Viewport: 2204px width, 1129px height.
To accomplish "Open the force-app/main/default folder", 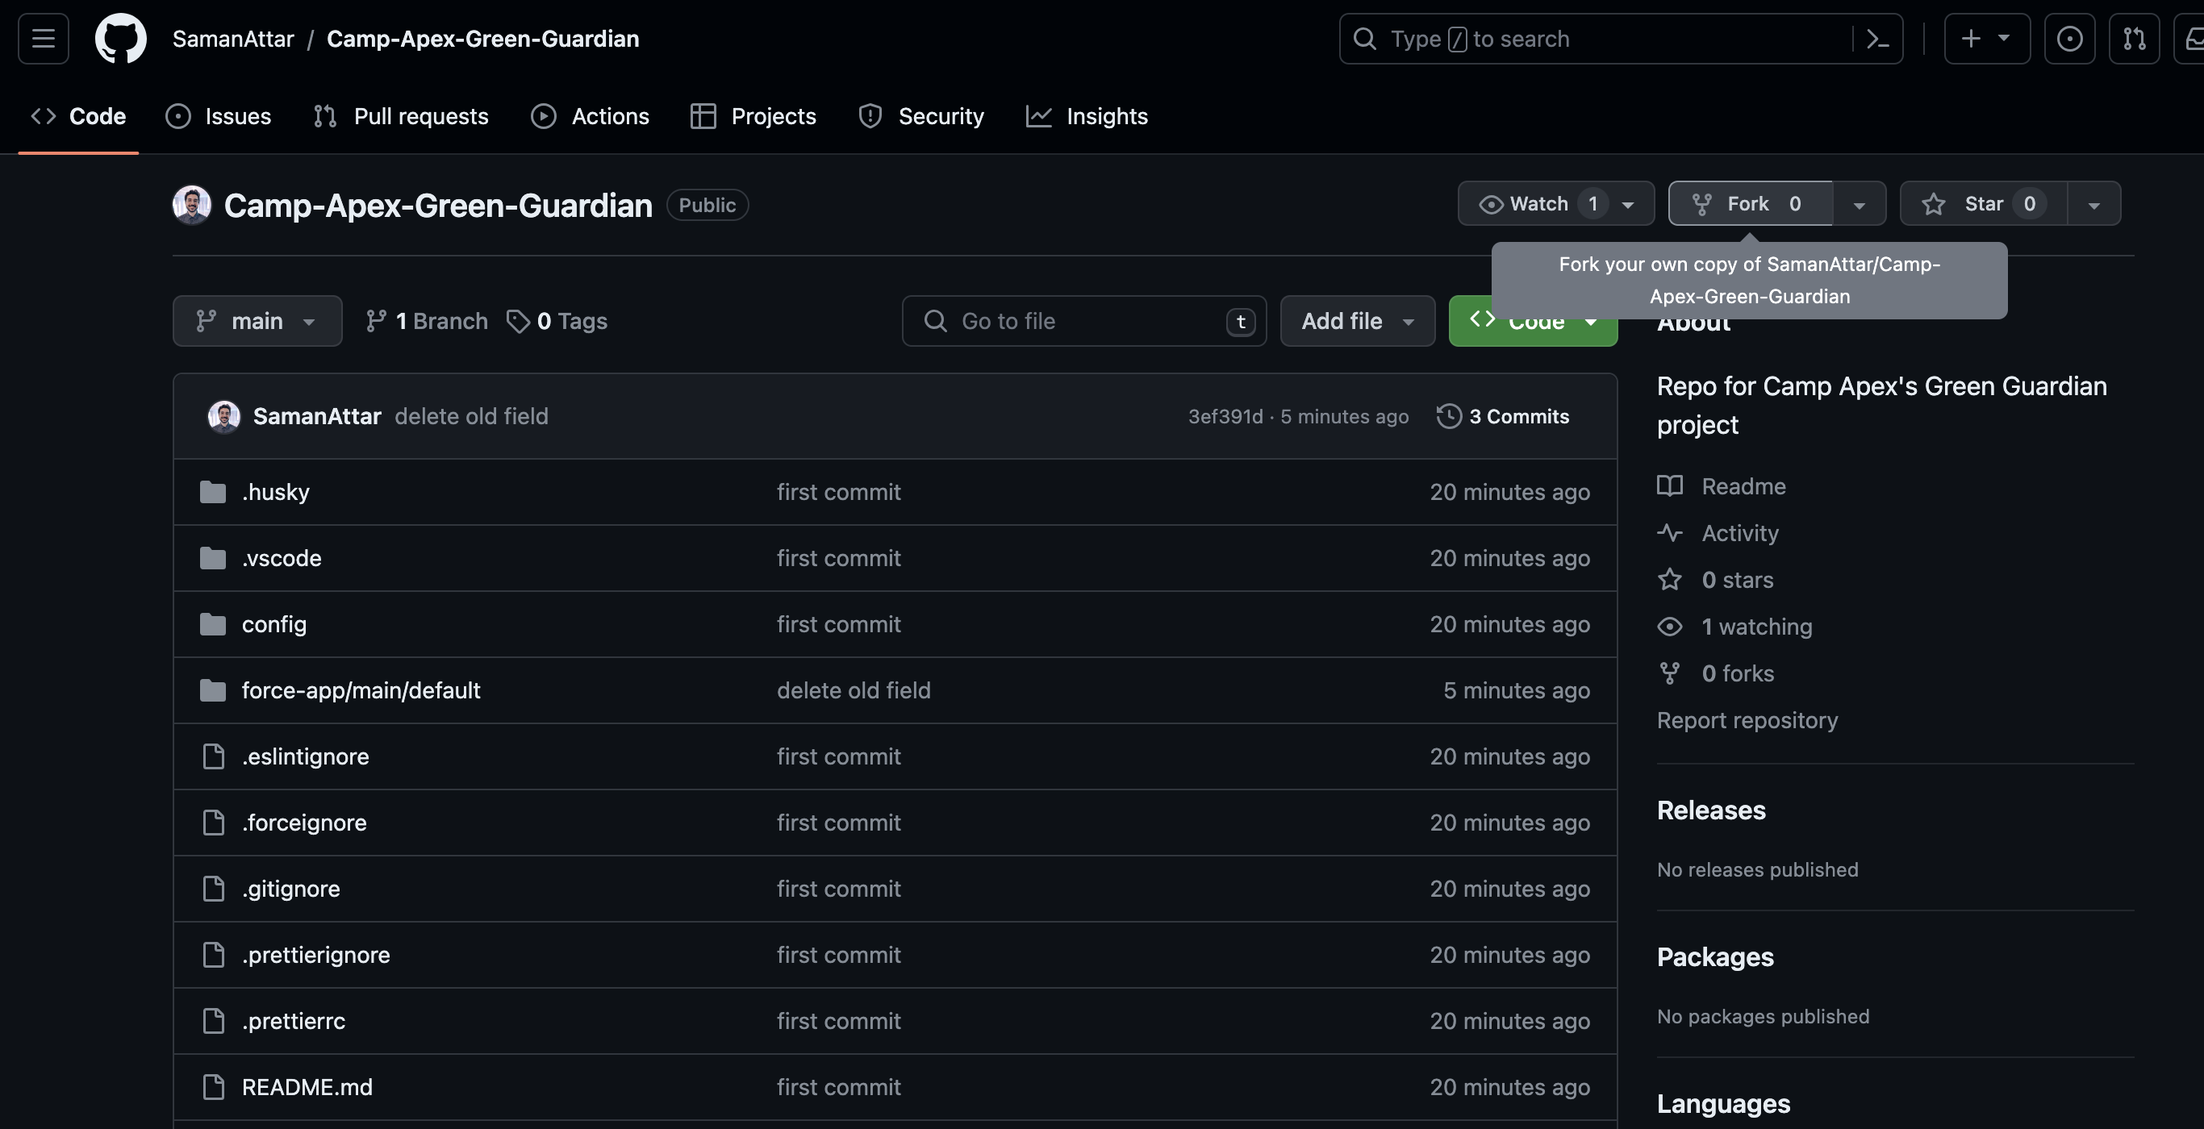I will point(361,690).
